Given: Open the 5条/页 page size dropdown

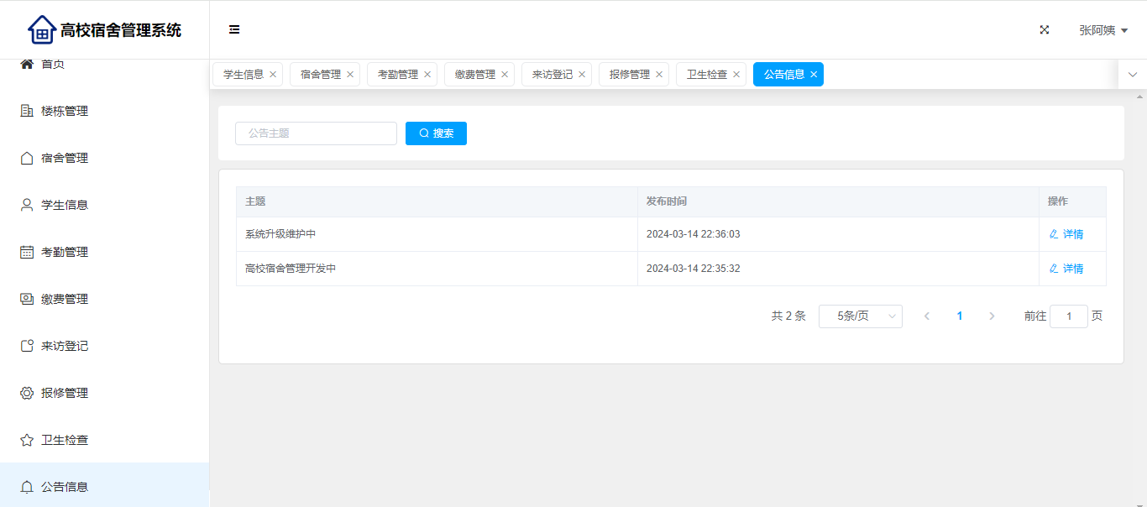Looking at the screenshot, I should pyautogui.click(x=860, y=316).
